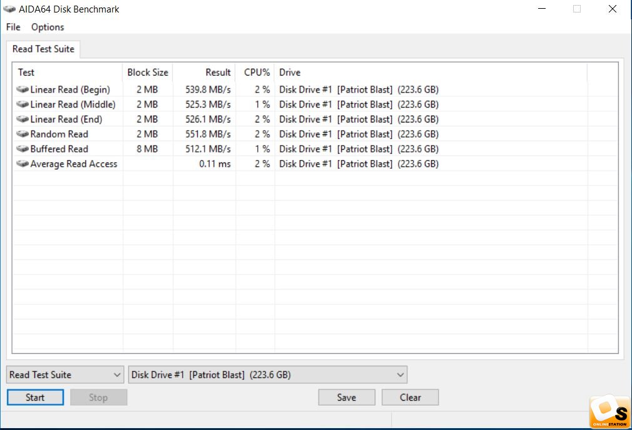Screen dimensions: 632x430
Task: Click the 551.8 MB/s result value
Action: click(208, 134)
